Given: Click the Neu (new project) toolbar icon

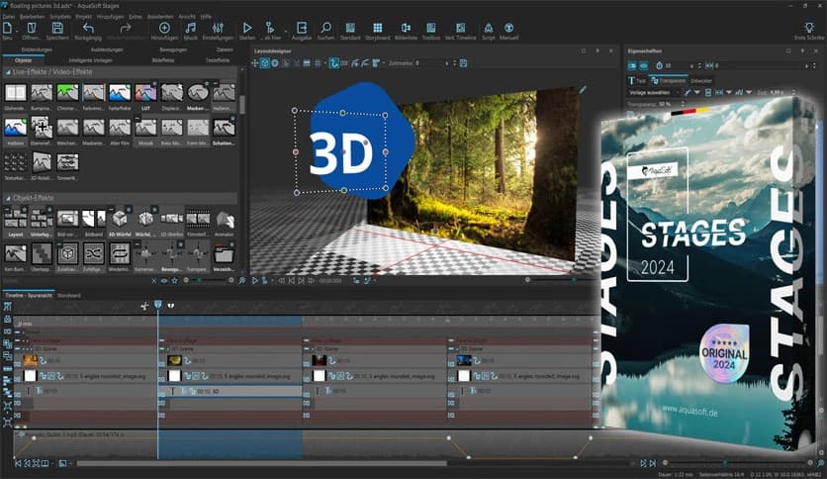Looking at the screenshot, I should (x=7, y=28).
